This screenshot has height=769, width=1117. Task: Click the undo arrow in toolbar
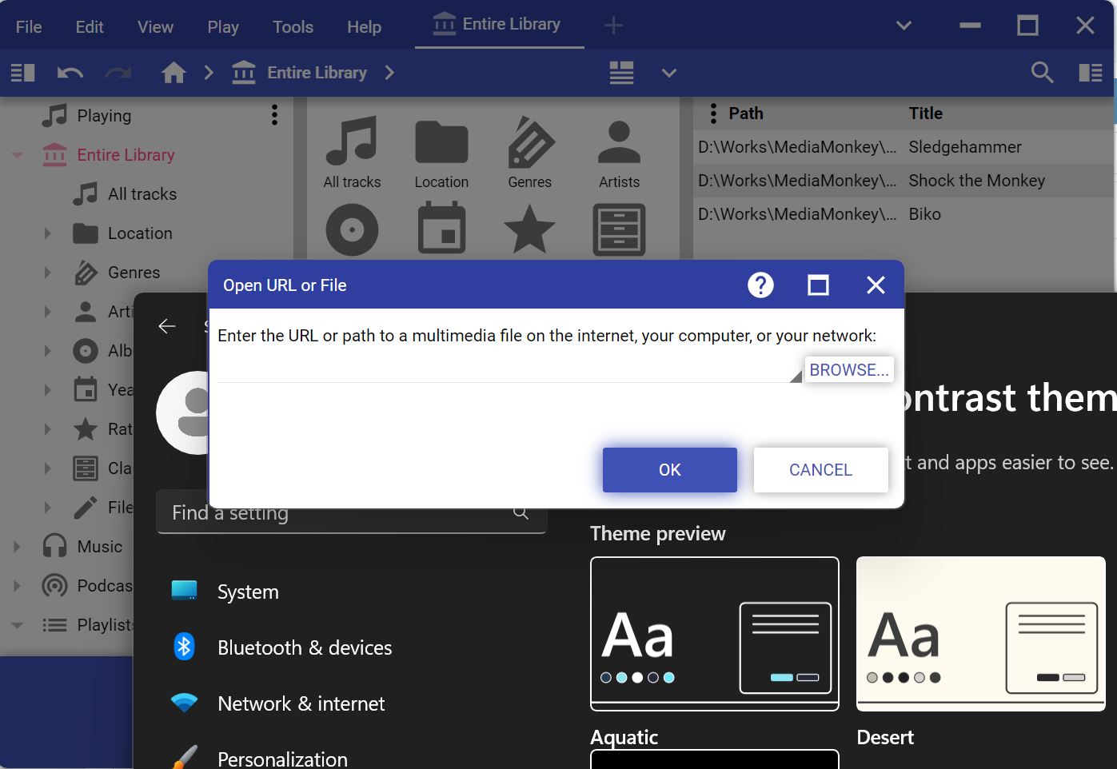click(x=70, y=73)
